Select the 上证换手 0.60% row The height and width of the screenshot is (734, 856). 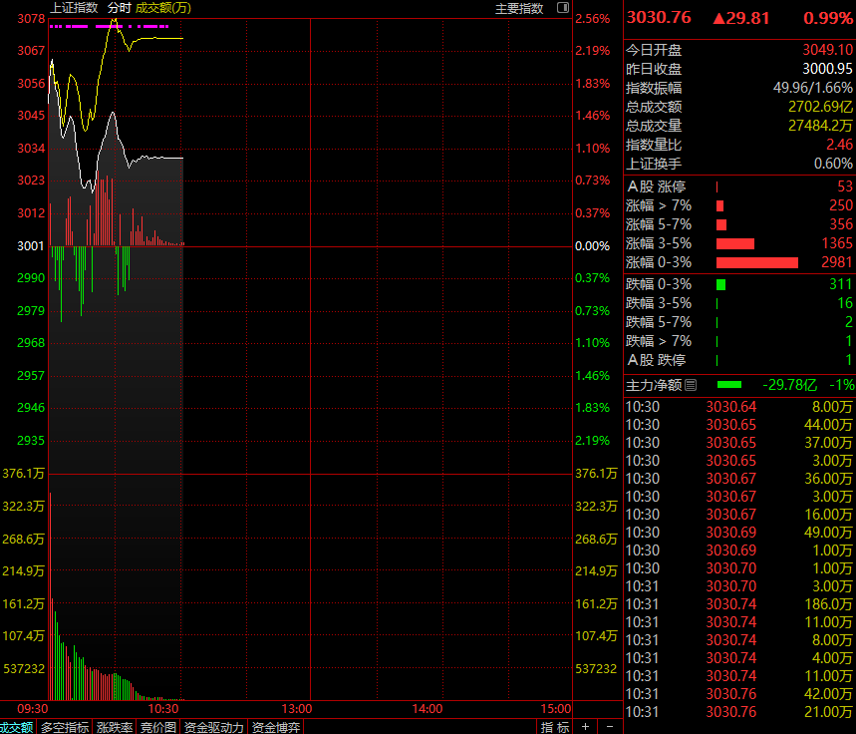pyautogui.click(x=739, y=164)
